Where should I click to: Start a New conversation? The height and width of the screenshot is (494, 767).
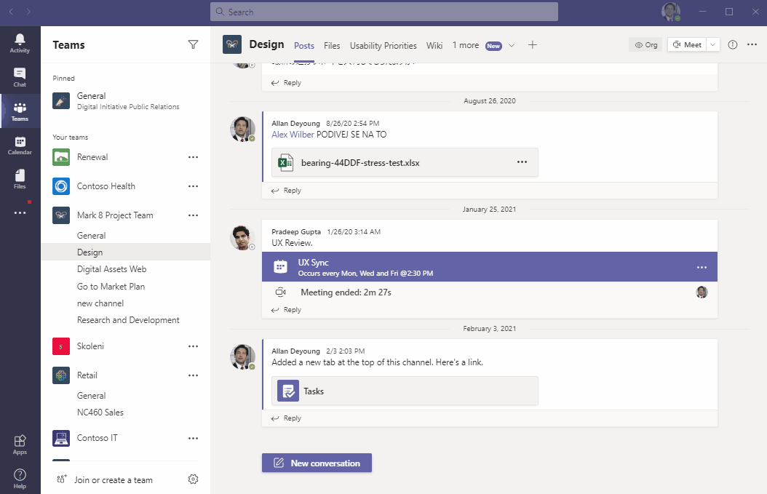pos(317,463)
